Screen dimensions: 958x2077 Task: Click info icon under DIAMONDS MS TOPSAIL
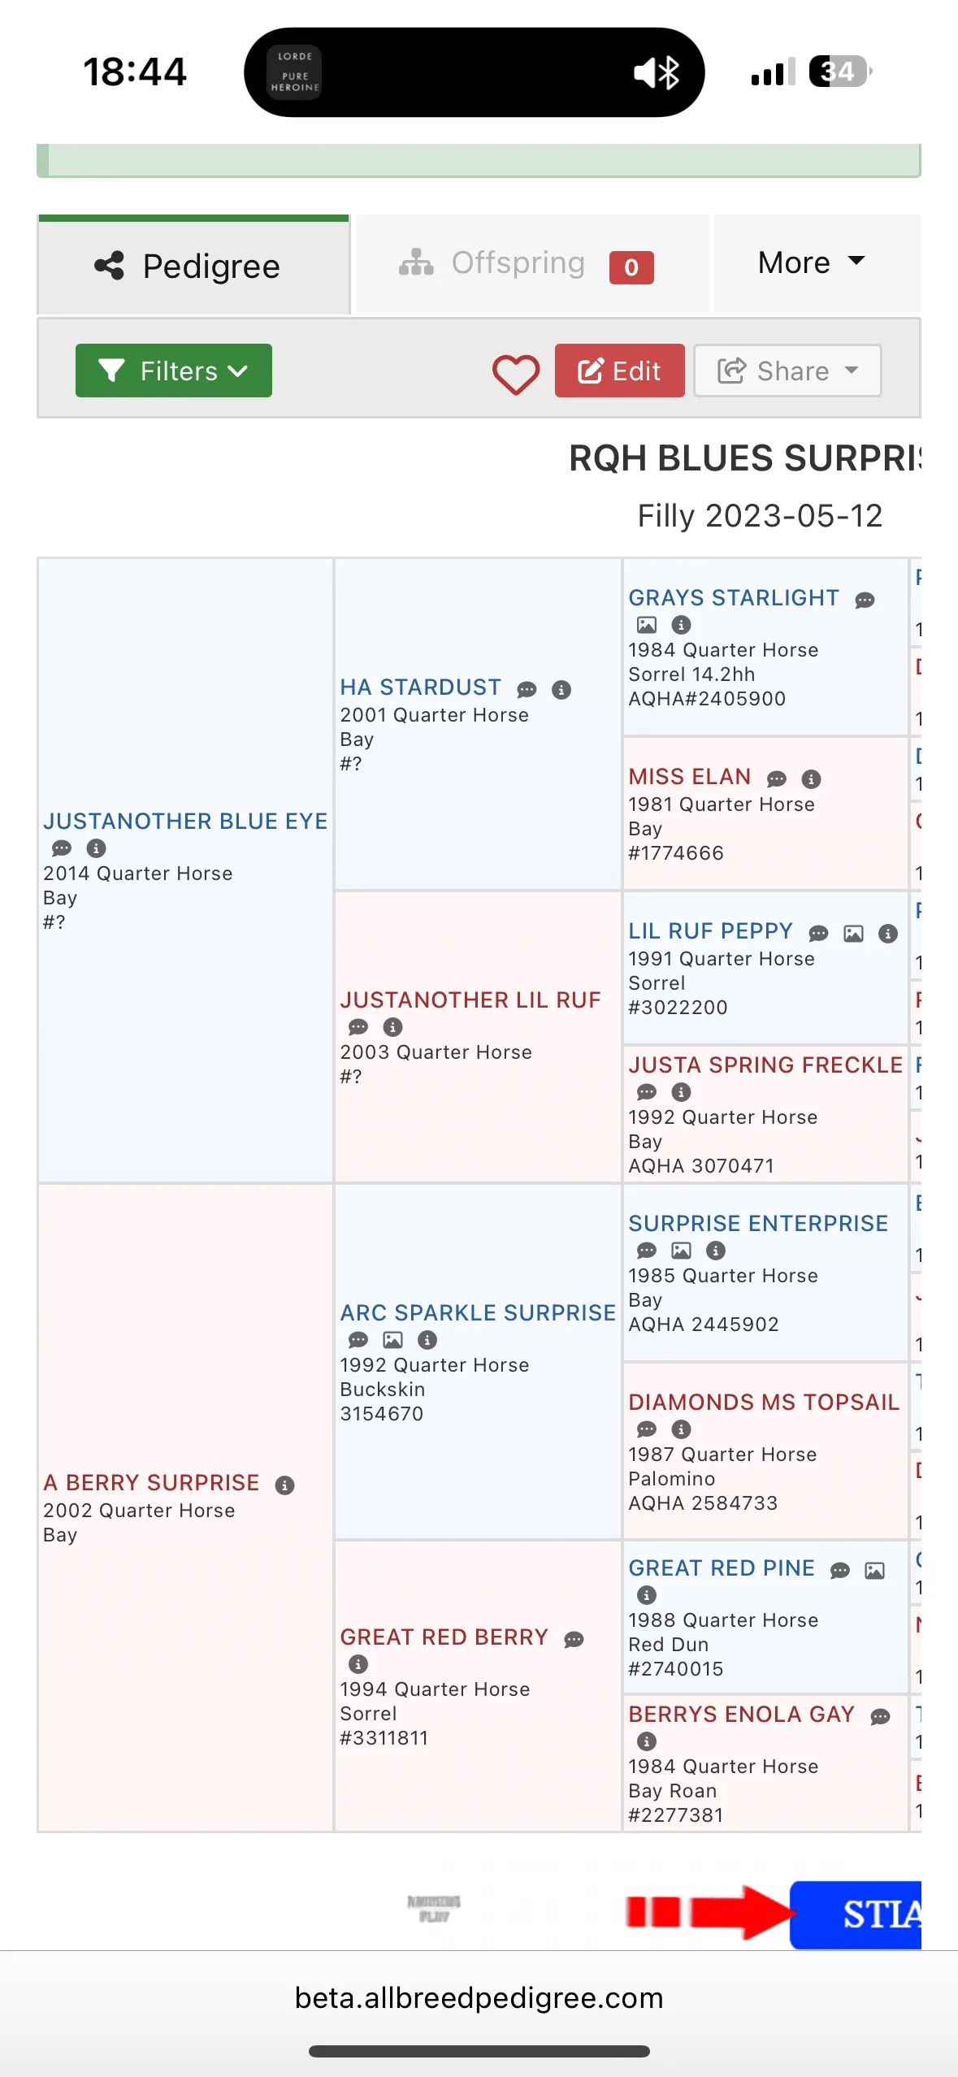click(682, 1429)
